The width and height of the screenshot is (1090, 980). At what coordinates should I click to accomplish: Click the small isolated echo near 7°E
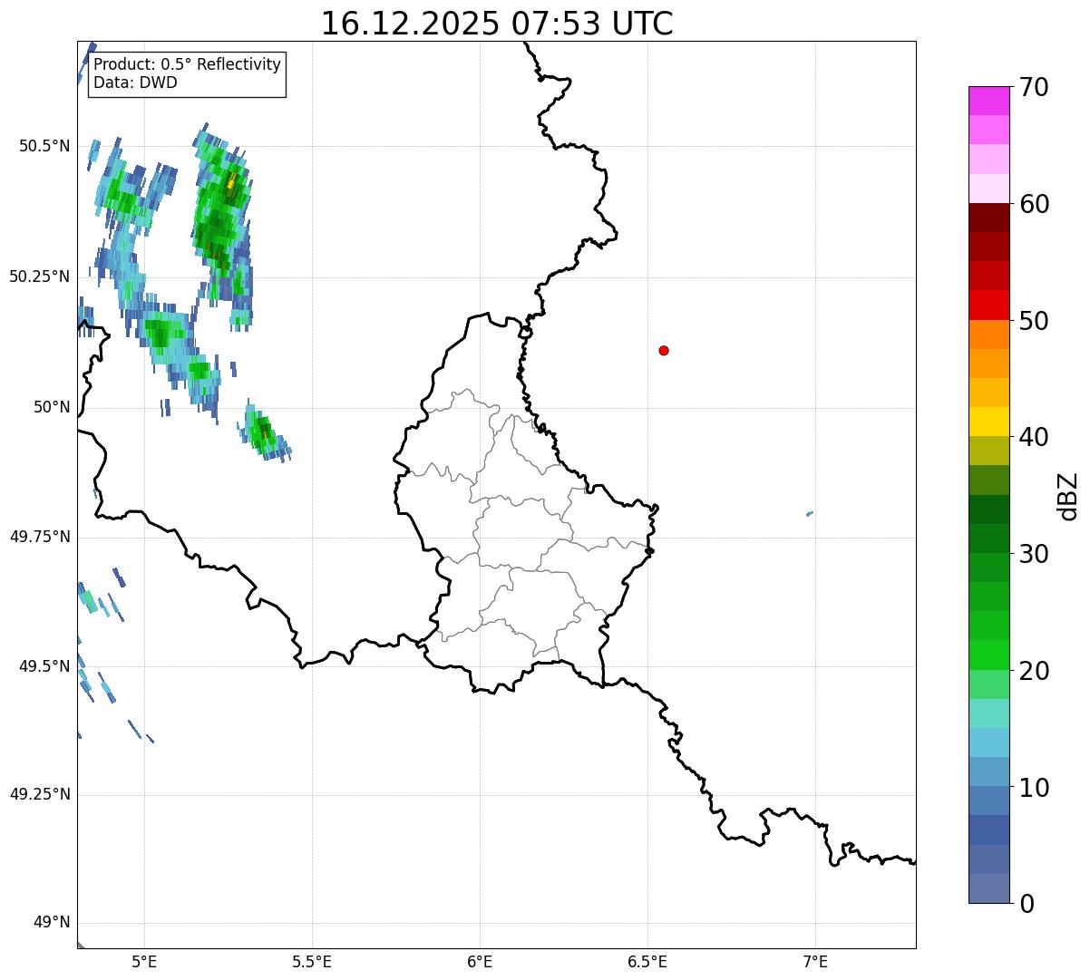tap(810, 514)
